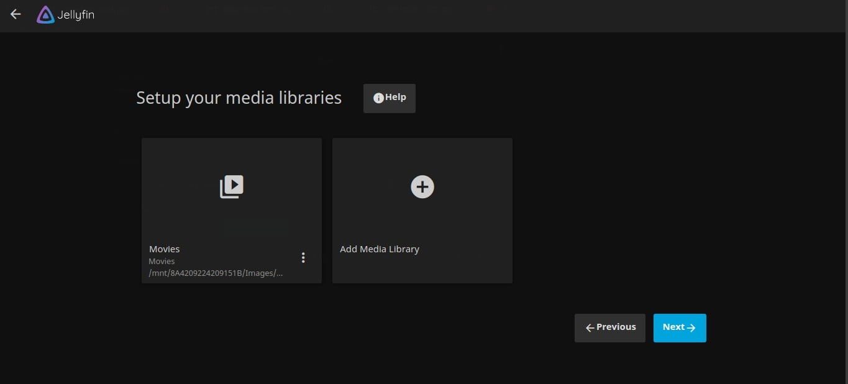Go to the Previous setup step
The height and width of the screenshot is (384, 848).
pos(610,328)
